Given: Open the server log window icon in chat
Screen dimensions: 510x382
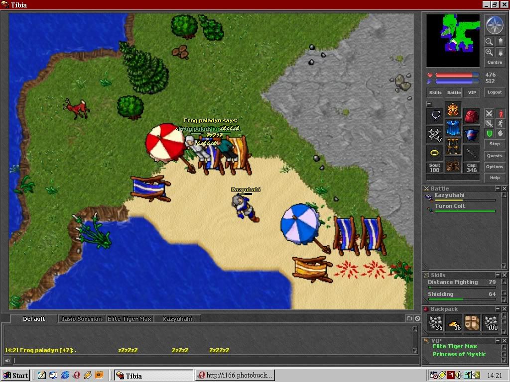Looking at the screenshot, I should pyautogui.click(x=409, y=319).
